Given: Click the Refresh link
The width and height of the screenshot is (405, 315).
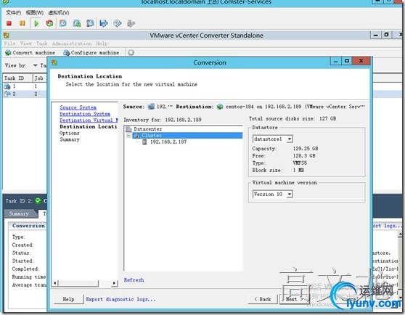Looking at the screenshot, I should click(134, 280).
